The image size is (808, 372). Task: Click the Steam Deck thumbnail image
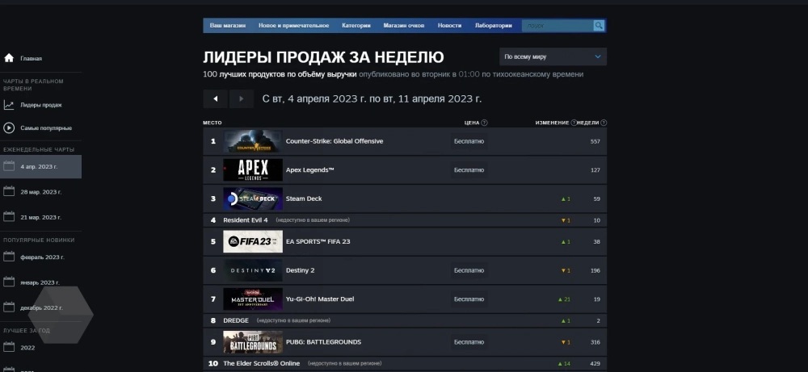click(x=253, y=199)
